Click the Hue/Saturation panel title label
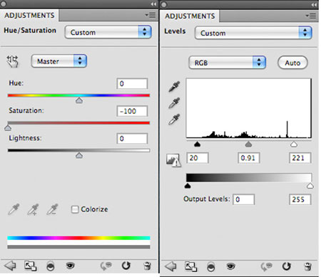This screenshot has height=277, width=321. pos(30,31)
